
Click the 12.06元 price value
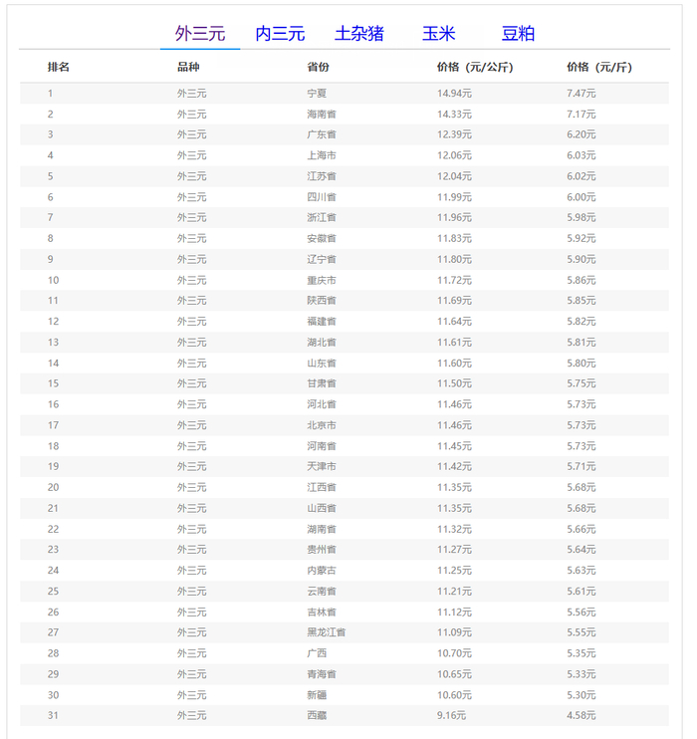click(x=454, y=155)
